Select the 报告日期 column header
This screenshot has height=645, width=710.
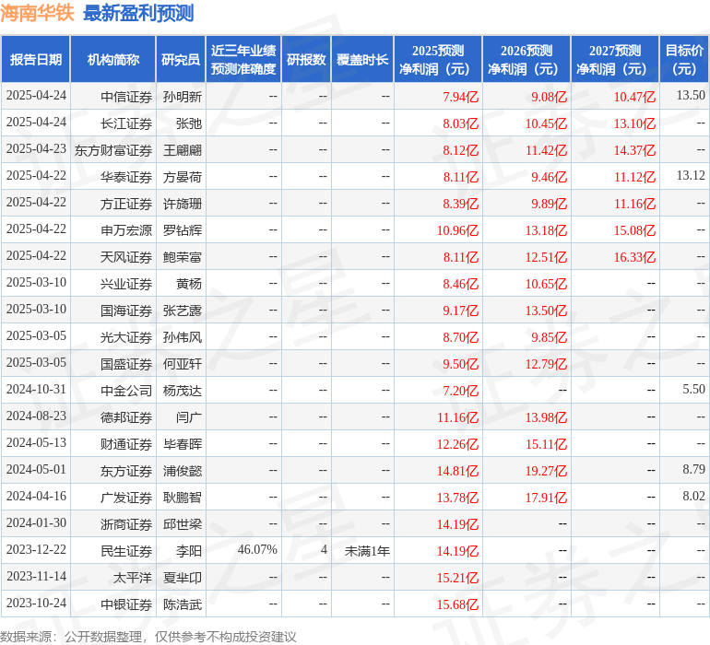pos(36,59)
